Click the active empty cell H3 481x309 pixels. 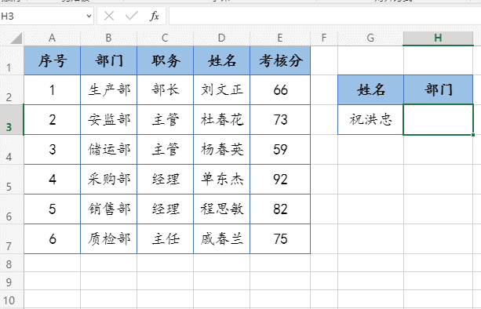point(438,119)
